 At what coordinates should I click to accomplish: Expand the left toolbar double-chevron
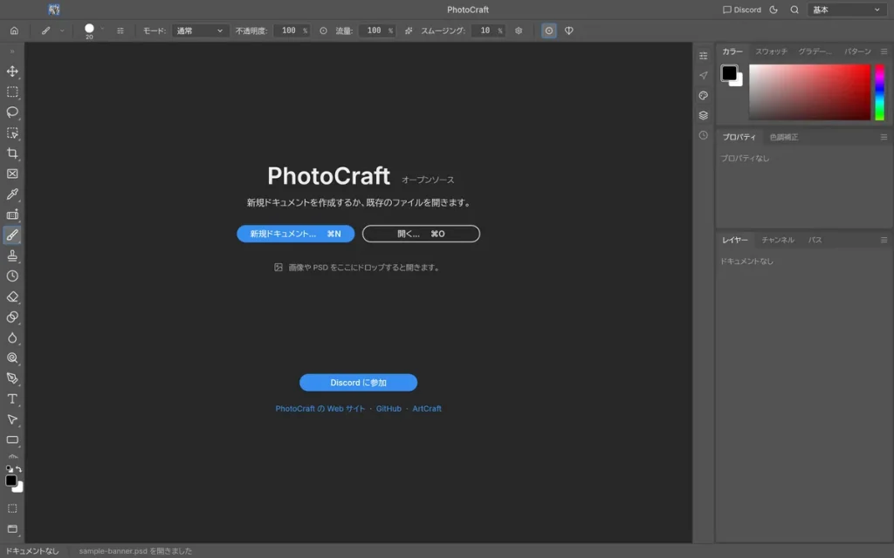tap(12, 51)
